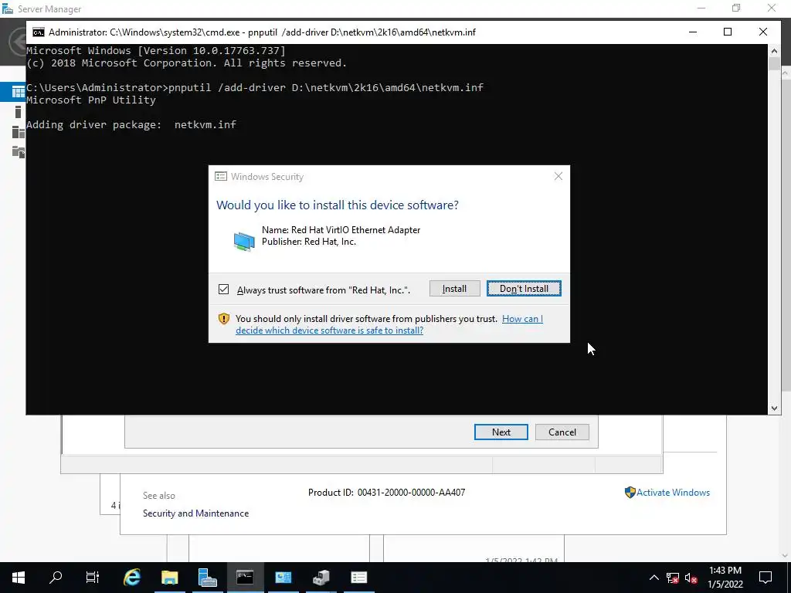Click the Product ID text
Screen dimensions: 791x593
pos(386,492)
